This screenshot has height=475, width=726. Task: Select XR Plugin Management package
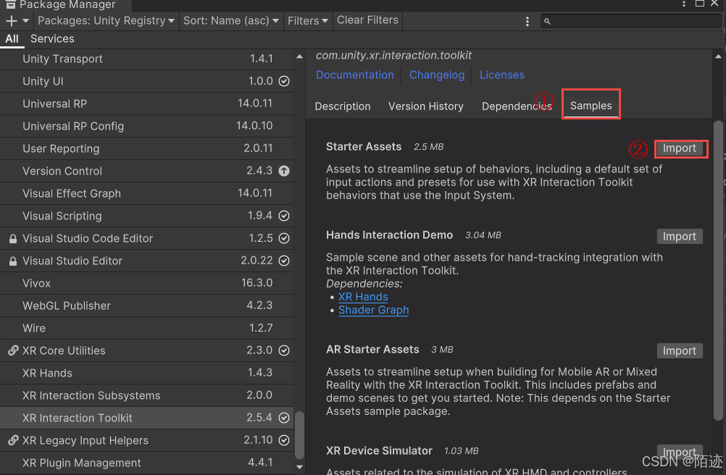click(x=147, y=463)
